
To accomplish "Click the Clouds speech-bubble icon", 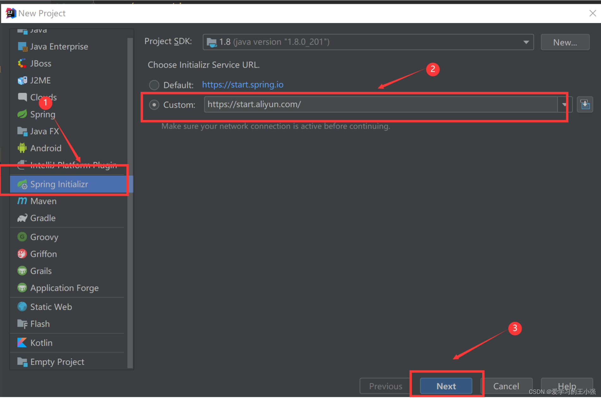I will (22, 97).
